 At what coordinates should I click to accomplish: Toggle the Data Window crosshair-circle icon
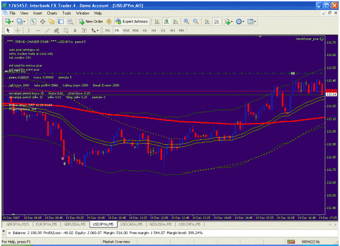point(42,21)
